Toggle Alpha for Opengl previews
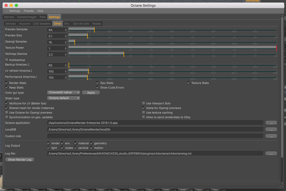Viewport: 286px width, 191px height. coord(144,108)
